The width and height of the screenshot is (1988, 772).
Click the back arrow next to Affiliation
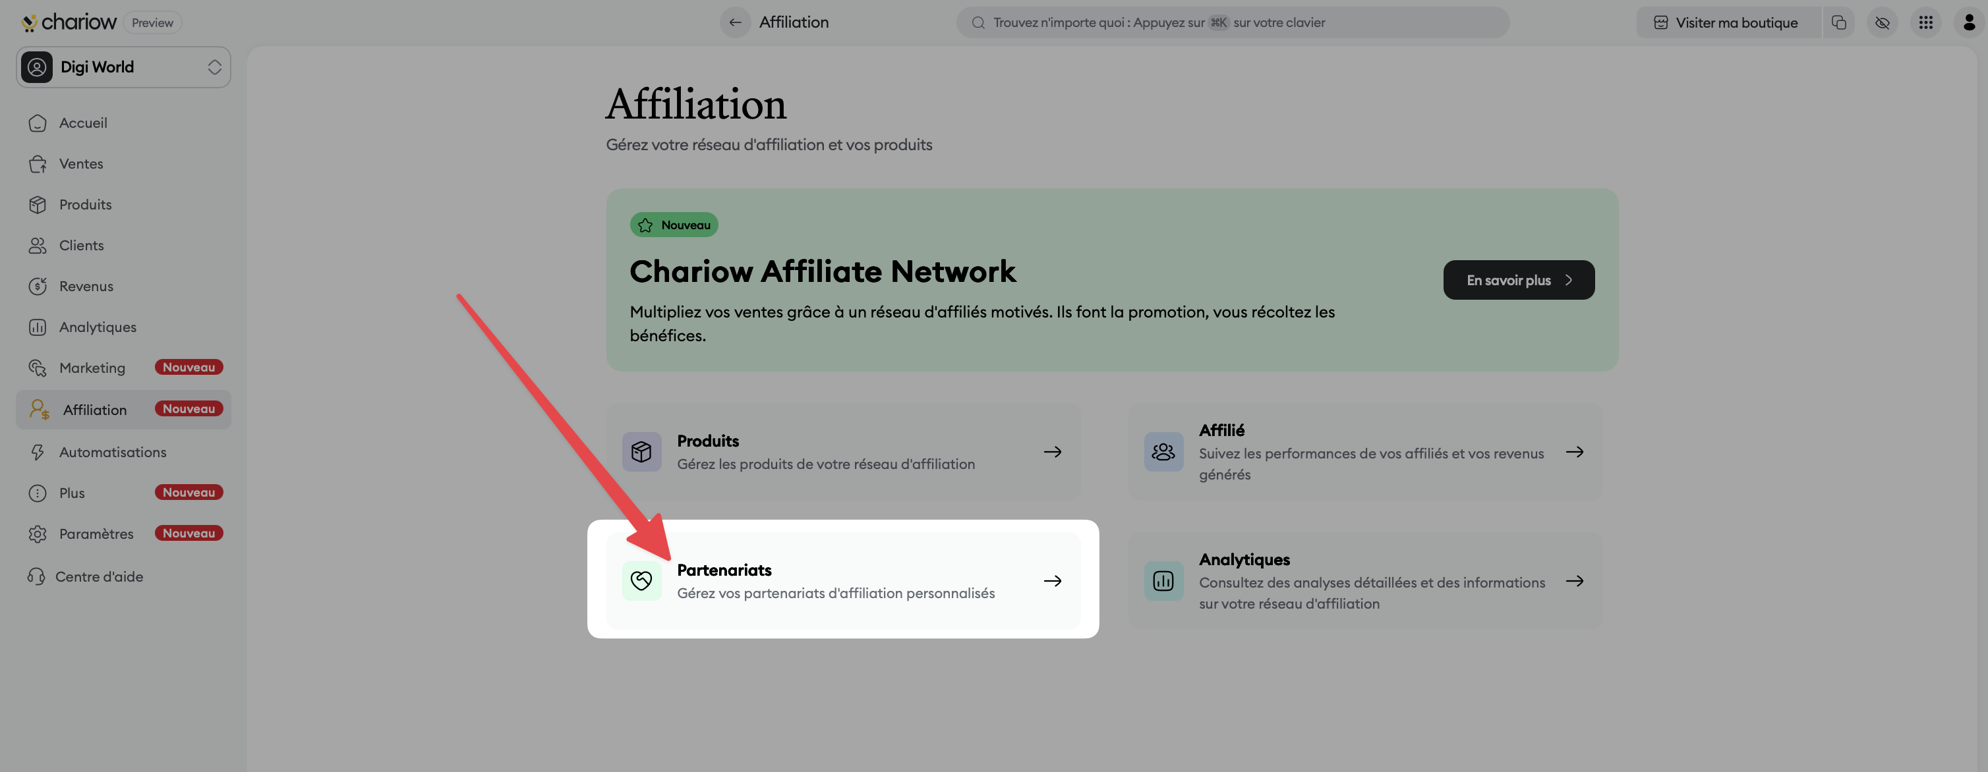point(735,22)
